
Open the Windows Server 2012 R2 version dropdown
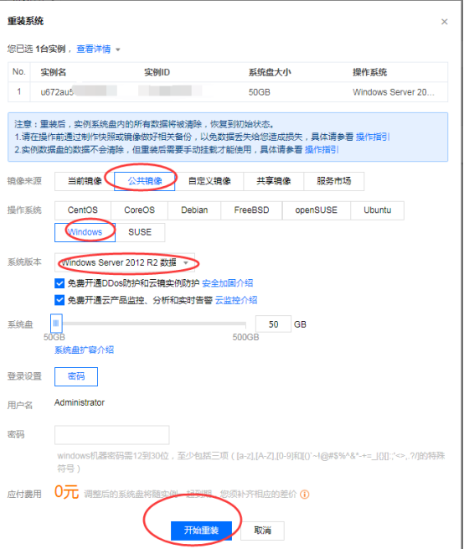coord(125,262)
